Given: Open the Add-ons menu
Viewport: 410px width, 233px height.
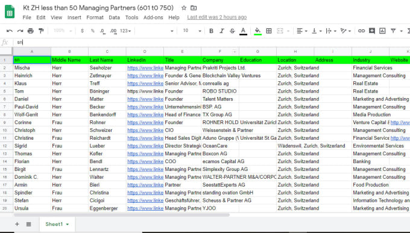Looking at the screenshot, I should (153, 17).
